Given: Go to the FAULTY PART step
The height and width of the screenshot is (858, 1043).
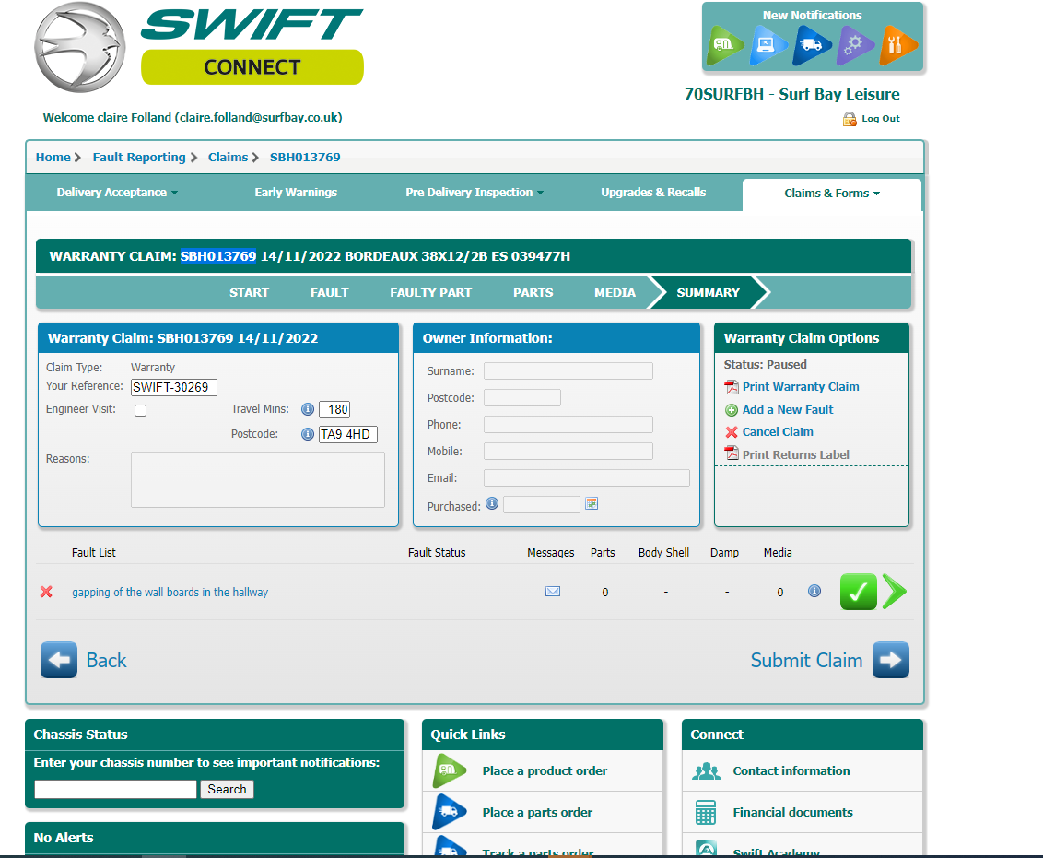Looking at the screenshot, I should (430, 293).
